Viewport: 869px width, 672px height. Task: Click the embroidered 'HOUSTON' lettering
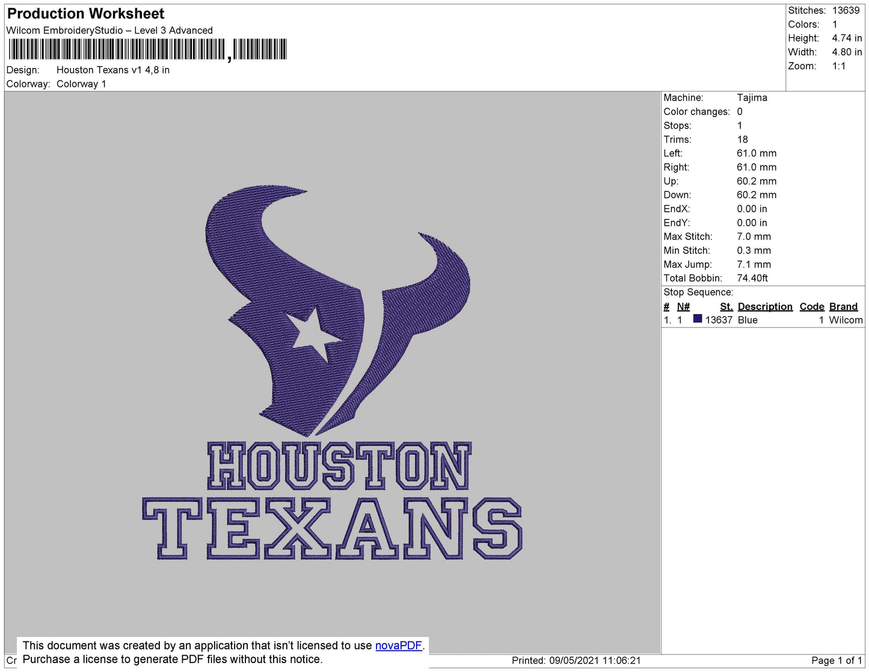click(x=339, y=466)
